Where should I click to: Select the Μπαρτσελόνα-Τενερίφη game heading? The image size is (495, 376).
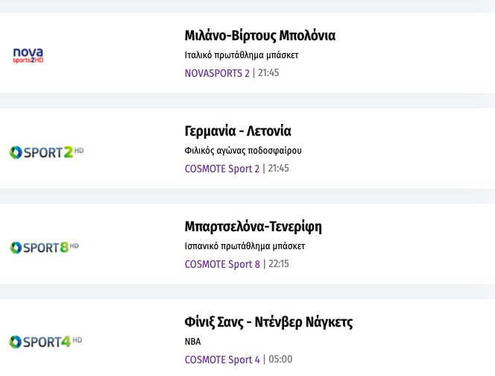pos(253,227)
